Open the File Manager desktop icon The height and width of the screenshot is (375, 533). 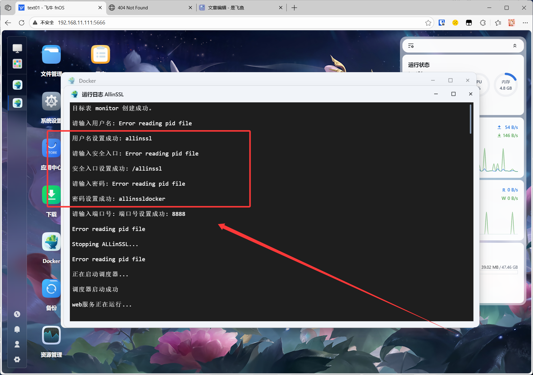[51, 55]
